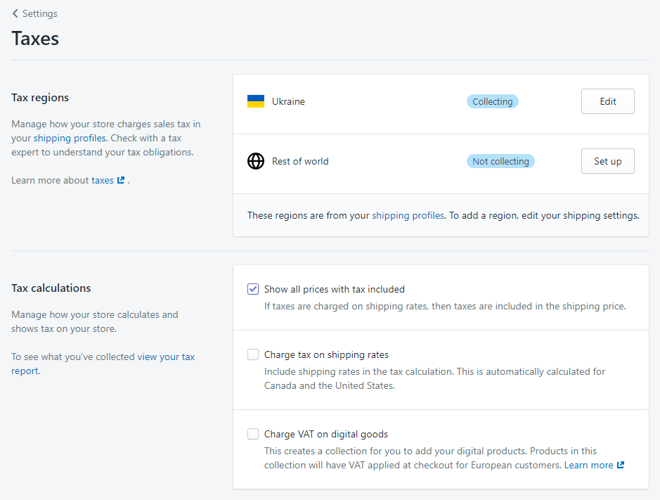This screenshot has height=500, width=660.
Task: Edit the Ukraine tax region
Action: (607, 101)
